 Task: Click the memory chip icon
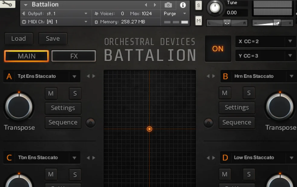coord(96,22)
